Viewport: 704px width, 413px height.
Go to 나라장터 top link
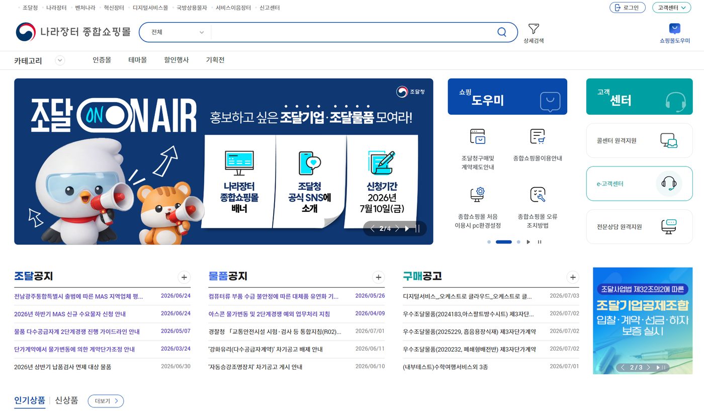pos(56,8)
